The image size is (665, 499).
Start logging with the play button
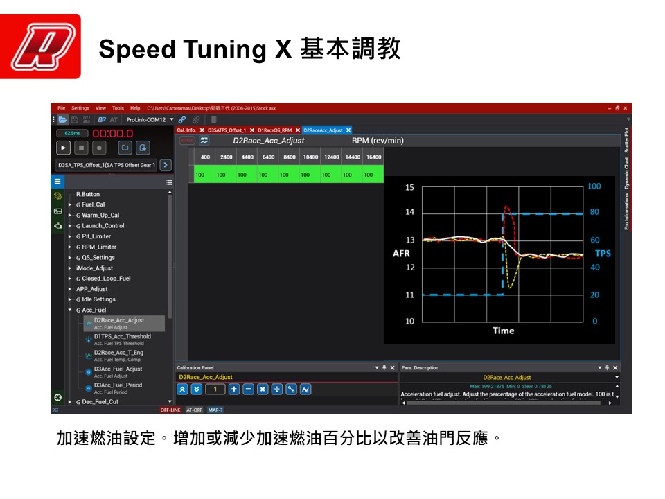click(63, 148)
